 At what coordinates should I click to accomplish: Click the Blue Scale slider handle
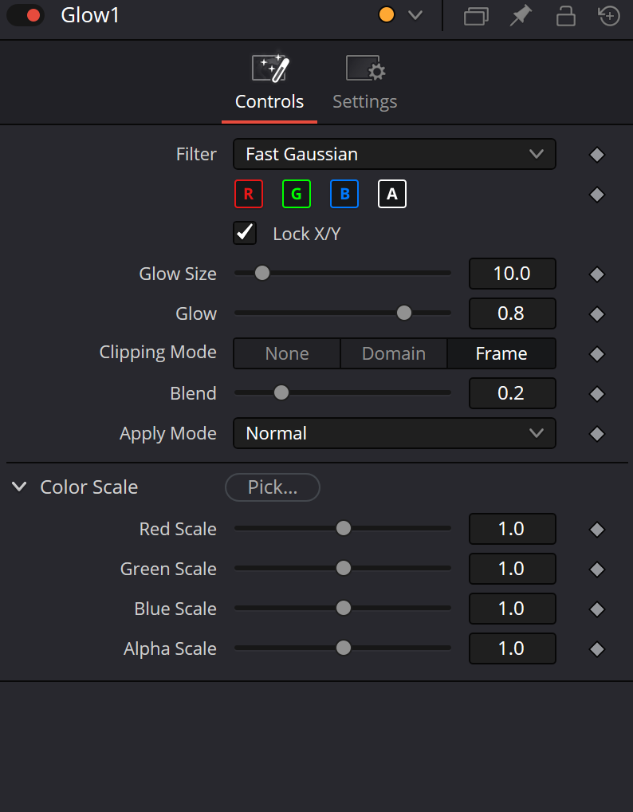[343, 608]
